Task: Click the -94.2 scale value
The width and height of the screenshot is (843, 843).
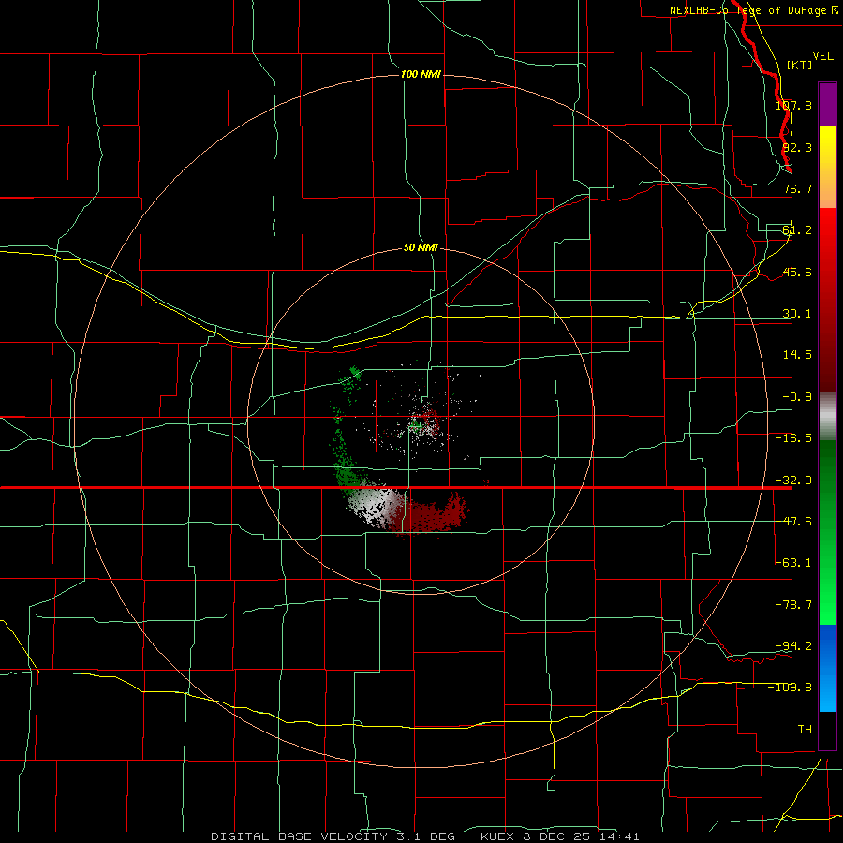Action: (793, 645)
